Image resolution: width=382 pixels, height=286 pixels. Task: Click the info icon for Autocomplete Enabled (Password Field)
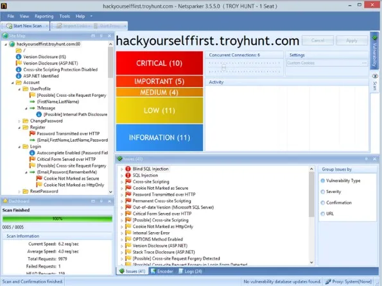[x=32, y=153]
